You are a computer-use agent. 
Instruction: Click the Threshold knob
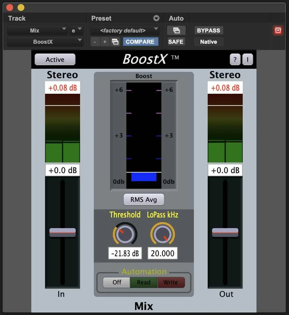[x=125, y=234]
